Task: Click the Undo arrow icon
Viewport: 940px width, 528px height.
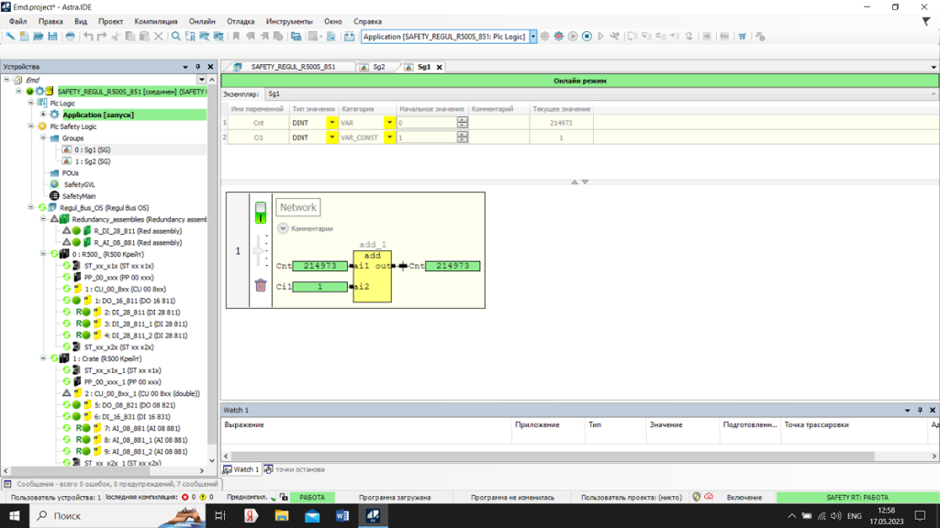Action: 88,37
